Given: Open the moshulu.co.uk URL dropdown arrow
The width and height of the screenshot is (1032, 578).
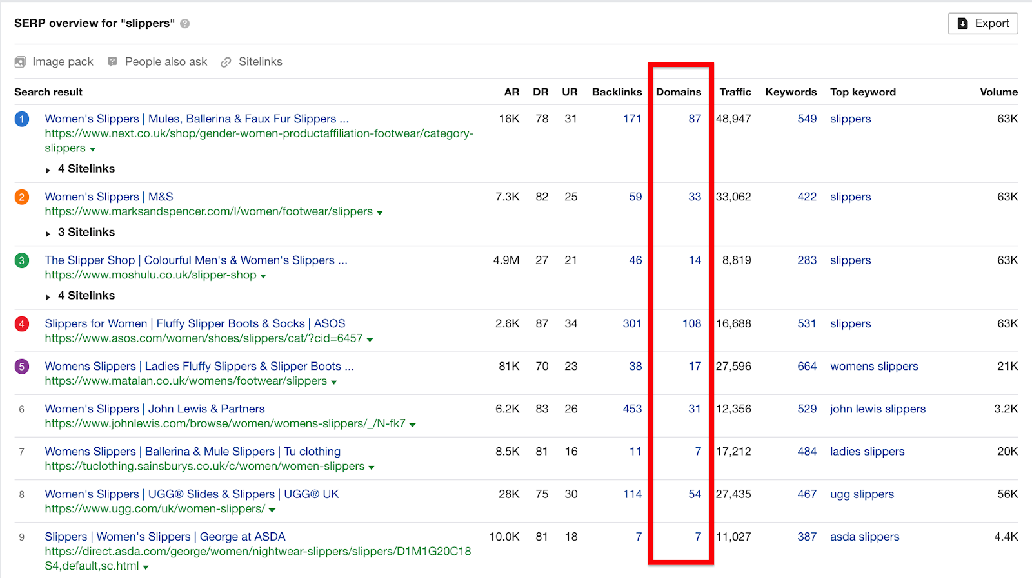Looking at the screenshot, I should [263, 276].
